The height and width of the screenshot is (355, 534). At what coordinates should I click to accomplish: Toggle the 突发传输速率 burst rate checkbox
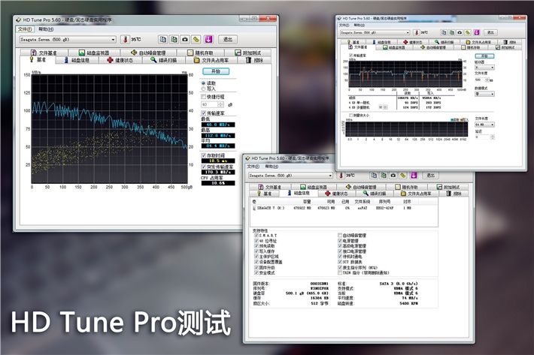tap(204, 167)
